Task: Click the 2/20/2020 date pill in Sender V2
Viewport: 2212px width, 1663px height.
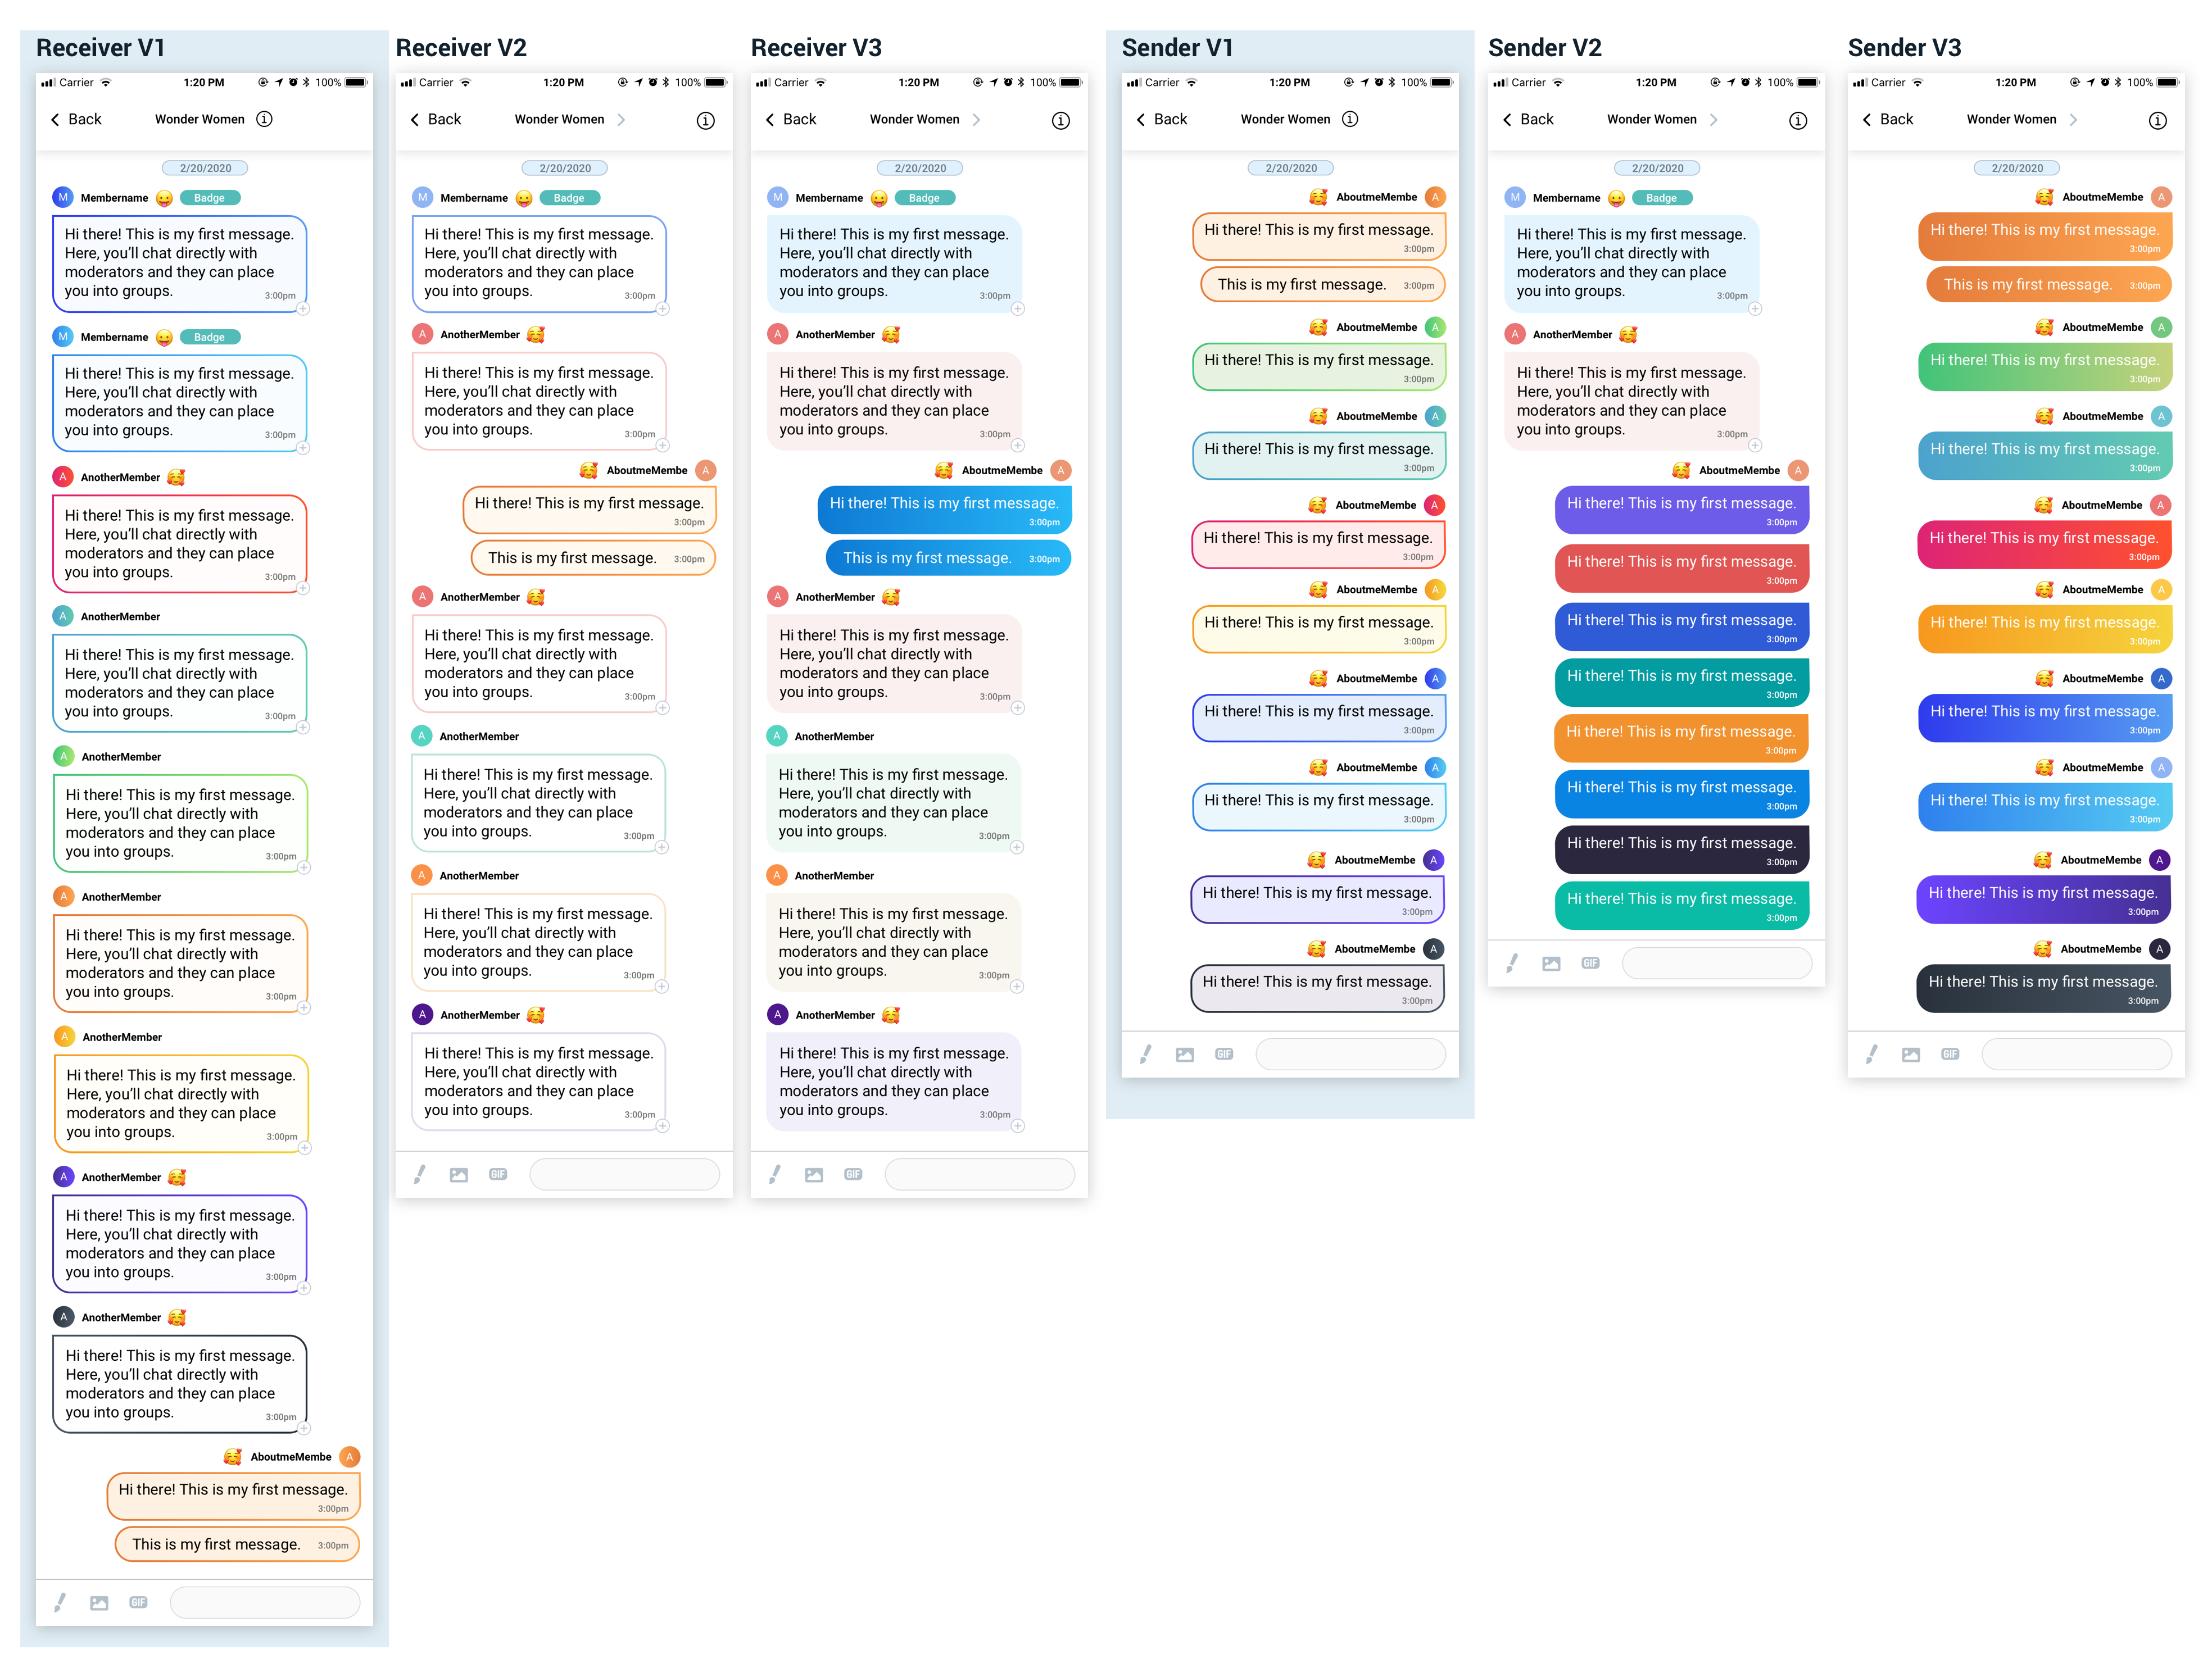Action: click(x=1657, y=168)
